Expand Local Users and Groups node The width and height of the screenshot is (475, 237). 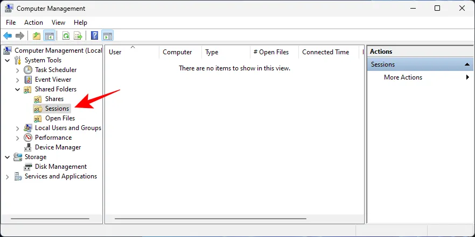pyautogui.click(x=18, y=128)
